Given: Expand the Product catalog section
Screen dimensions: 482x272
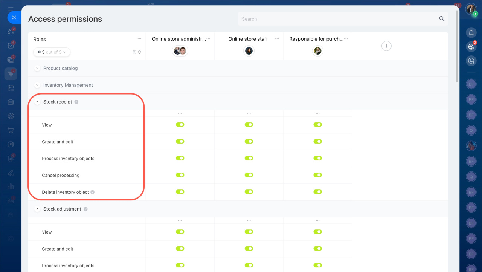Looking at the screenshot, I should coord(37,69).
